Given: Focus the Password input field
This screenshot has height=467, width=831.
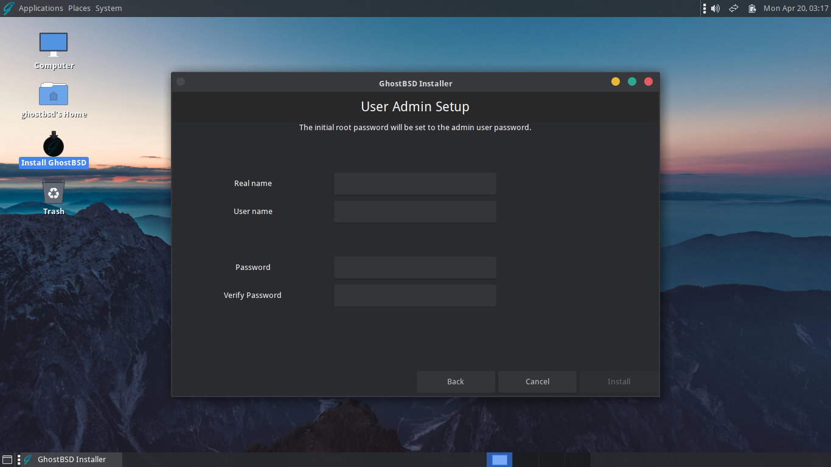Looking at the screenshot, I should (415, 268).
